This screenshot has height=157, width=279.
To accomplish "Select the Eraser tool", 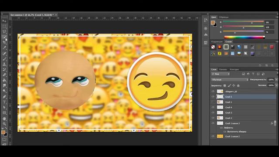I will 4,75.
